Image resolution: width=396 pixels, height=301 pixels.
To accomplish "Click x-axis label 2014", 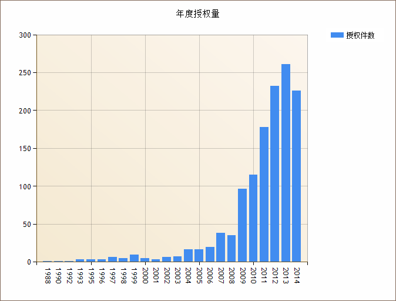I will click(x=297, y=276).
